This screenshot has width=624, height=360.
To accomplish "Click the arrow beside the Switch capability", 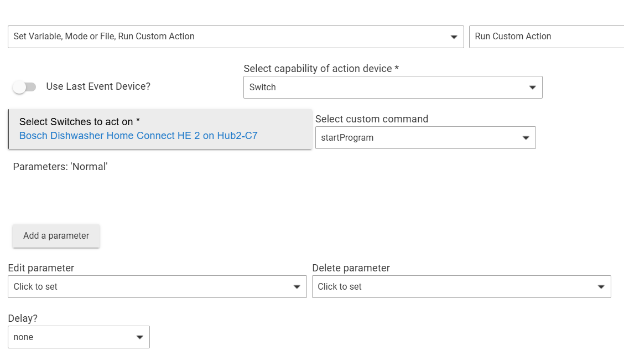I will (532, 88).
